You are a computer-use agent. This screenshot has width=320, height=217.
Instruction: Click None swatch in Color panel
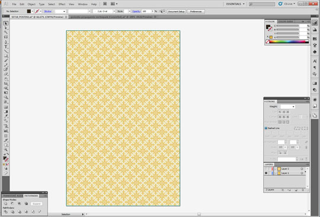pos(267,41)
